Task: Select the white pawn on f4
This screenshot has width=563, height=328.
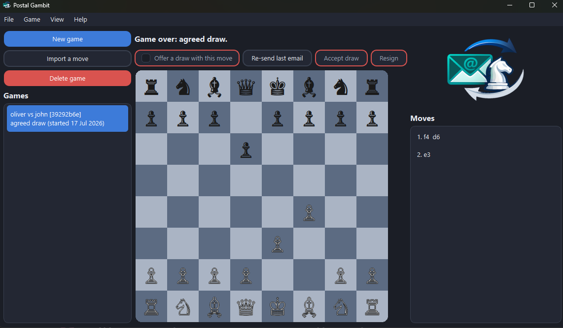Action: (x=309, y=213)
